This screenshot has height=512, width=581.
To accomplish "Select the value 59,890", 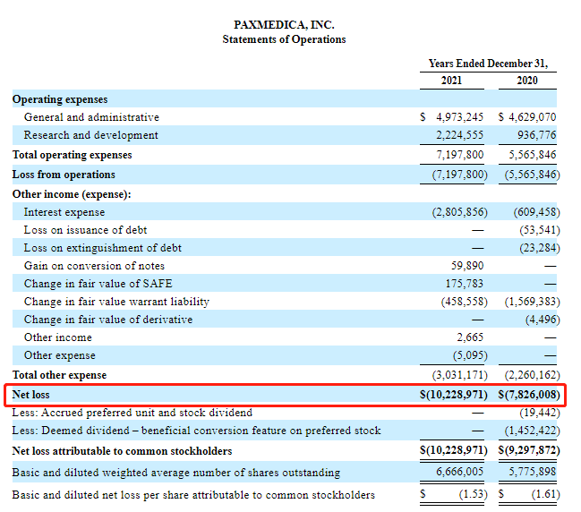I will [467, 266].
